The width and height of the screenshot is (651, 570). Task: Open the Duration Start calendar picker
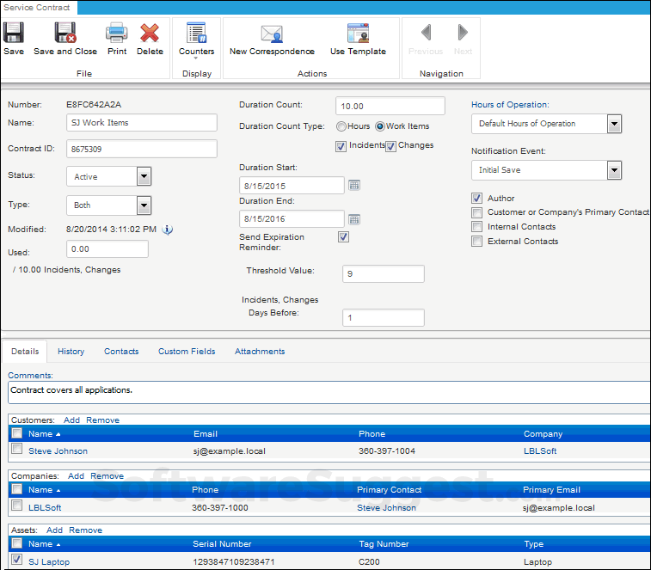pyautogui.click(x=353, y=185)
